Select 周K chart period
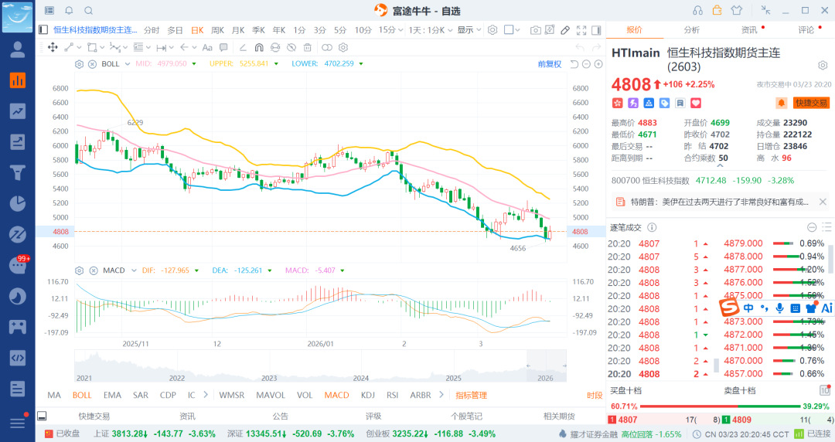Image resolution: width=835 pixels, height=442 pixels. (218, 30)
